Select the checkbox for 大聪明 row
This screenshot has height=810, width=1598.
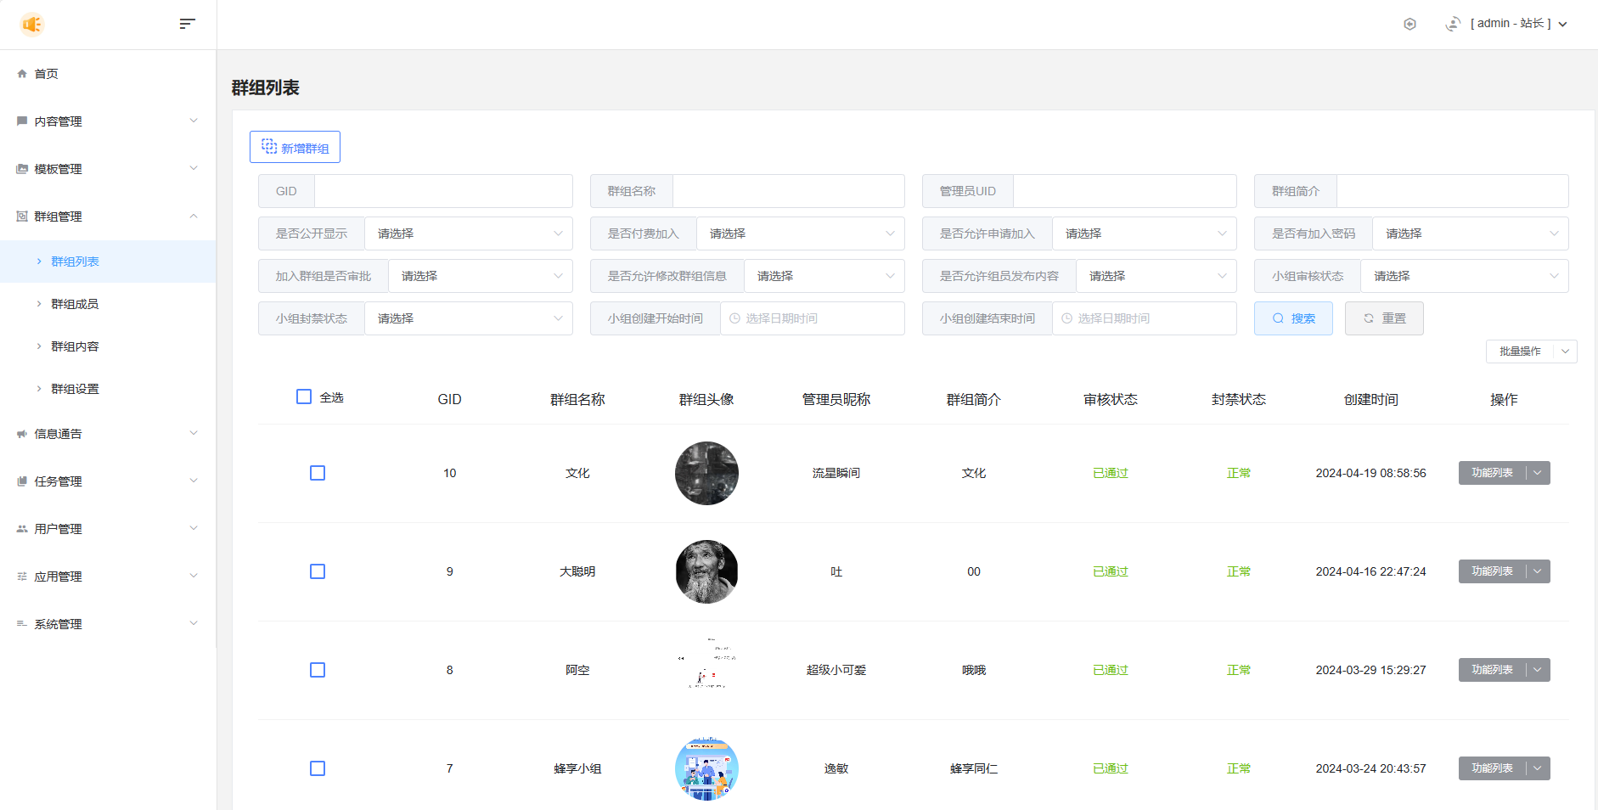tap(318, 571)
